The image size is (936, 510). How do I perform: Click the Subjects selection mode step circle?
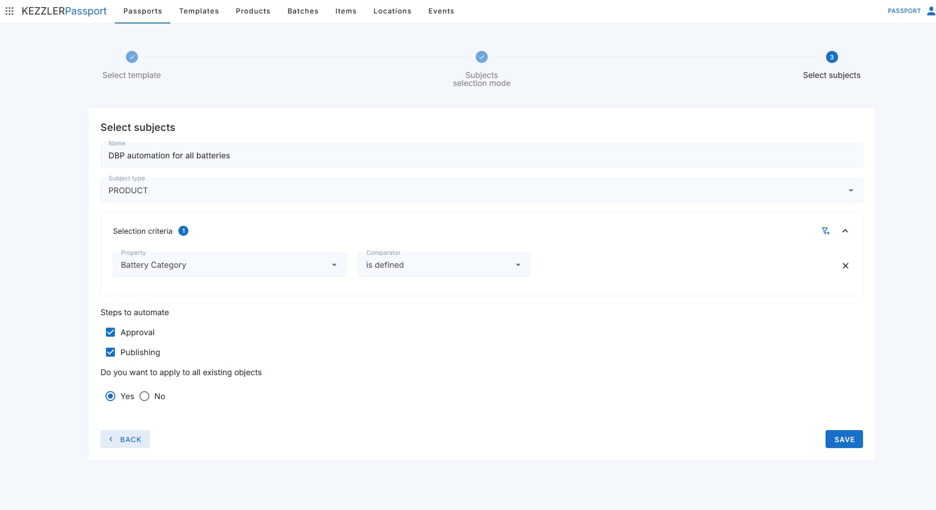coord(482,57)
